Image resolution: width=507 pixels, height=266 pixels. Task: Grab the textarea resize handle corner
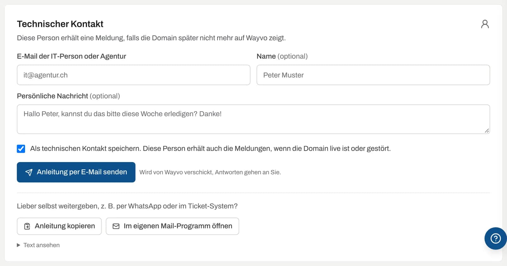[487, 130]
